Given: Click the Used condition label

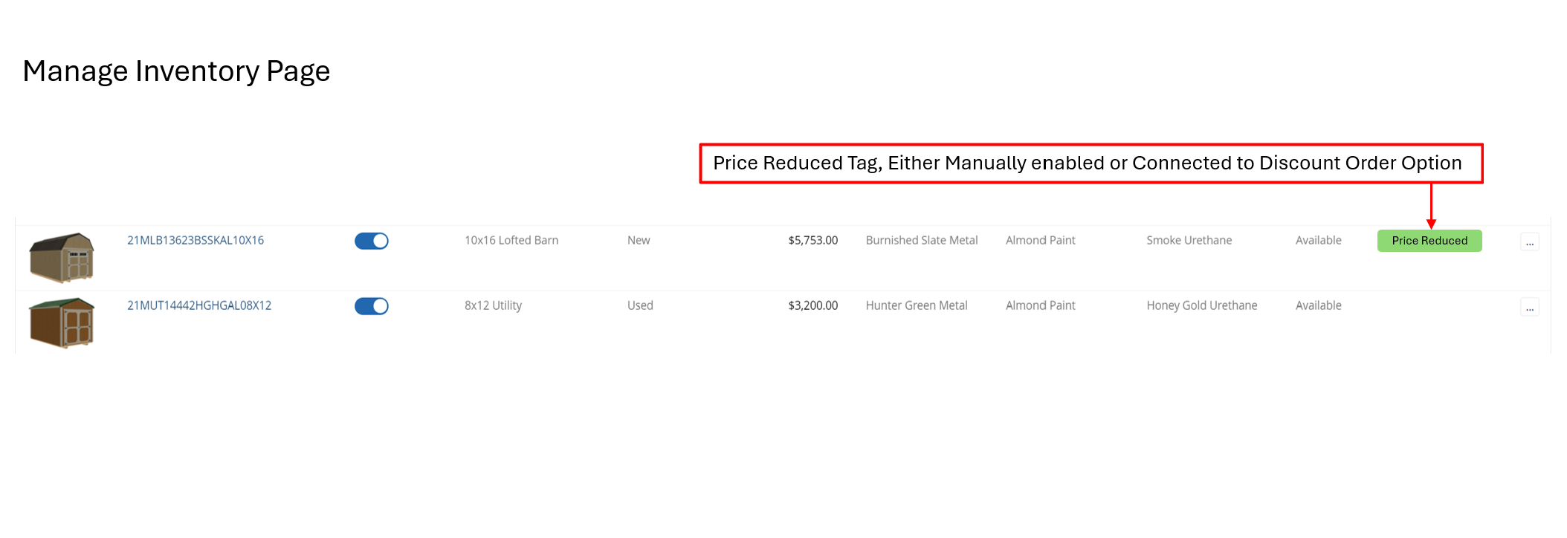Looking at the screenshot, I should 639,306.
